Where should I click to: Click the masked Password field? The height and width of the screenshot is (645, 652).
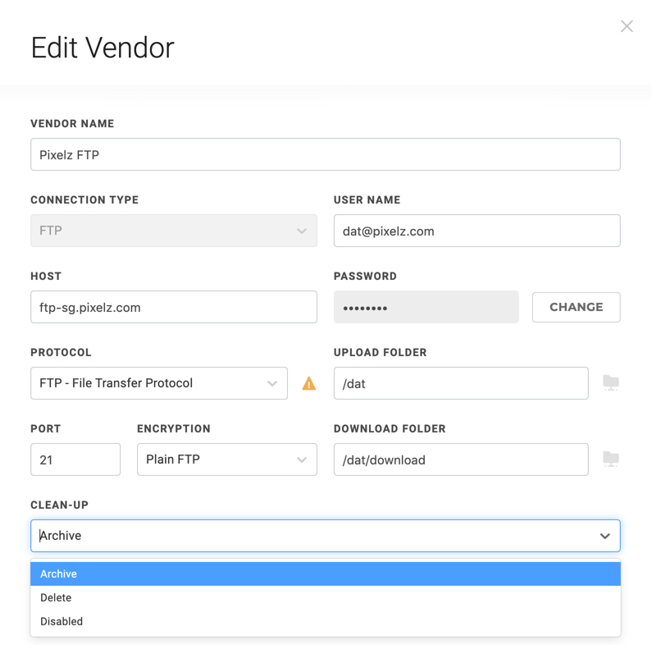click(426, 307)
